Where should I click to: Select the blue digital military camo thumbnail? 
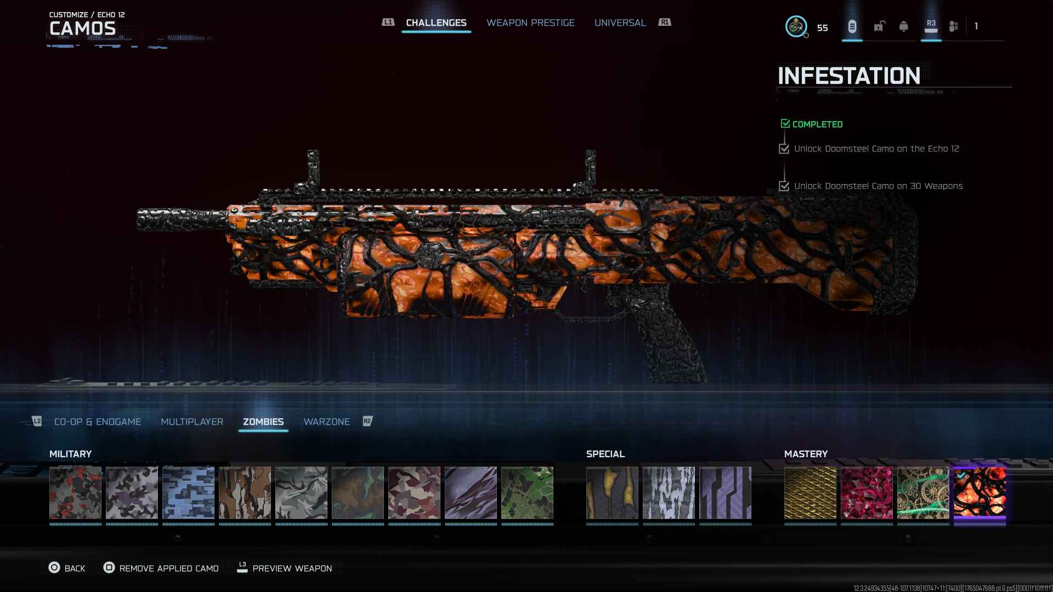pos(188,493)
